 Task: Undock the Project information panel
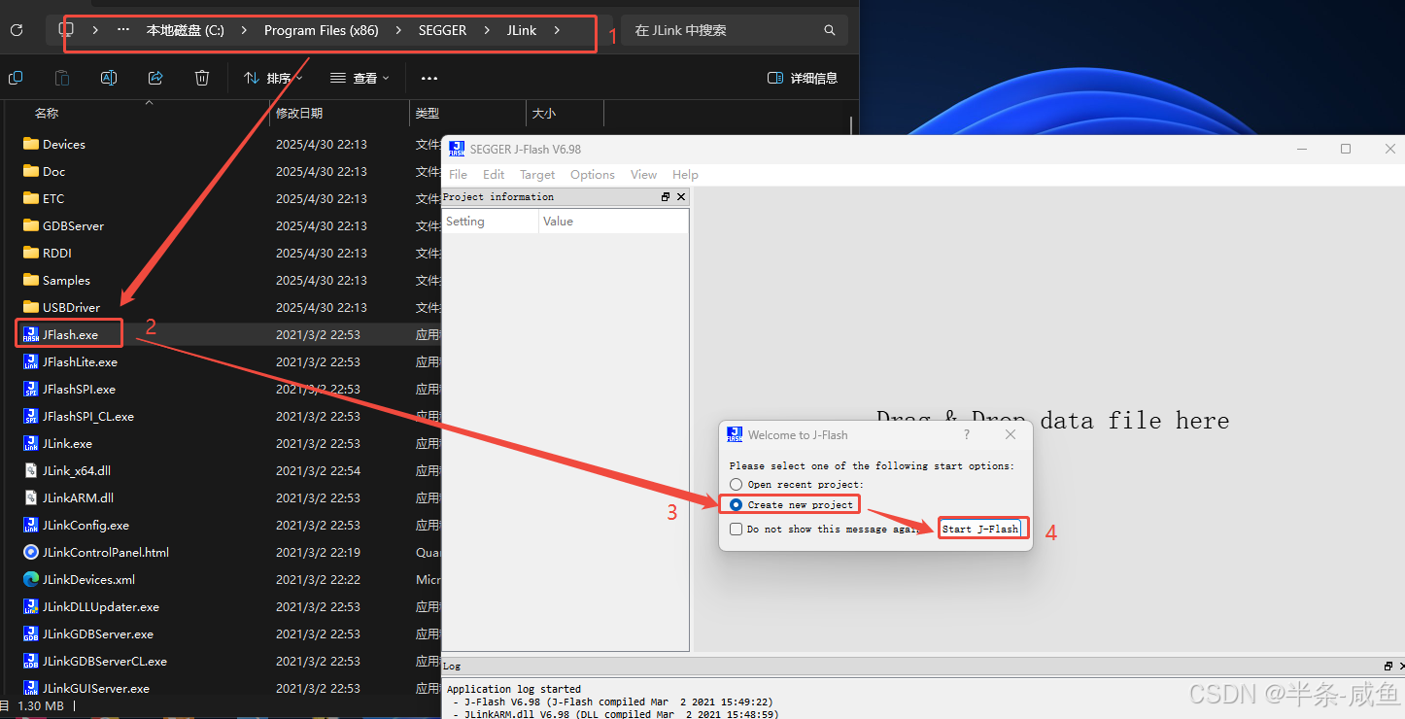[x=666, y=196]
